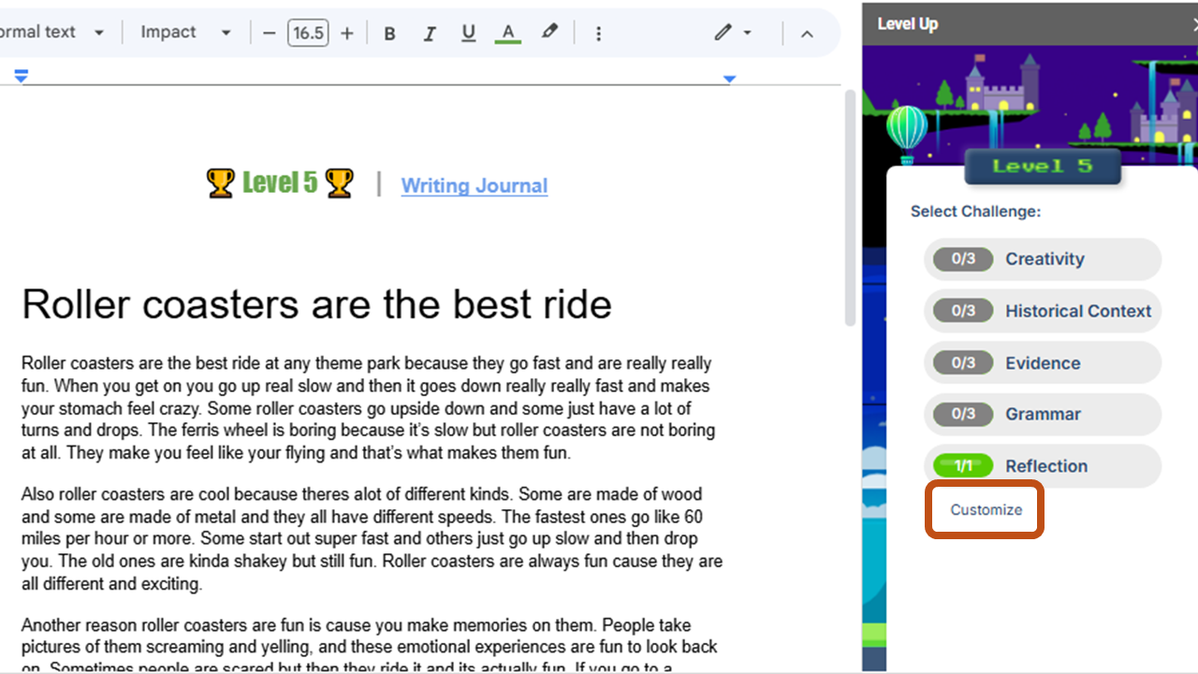Increase font size with plus button
1198x674 pixels.
347,34
